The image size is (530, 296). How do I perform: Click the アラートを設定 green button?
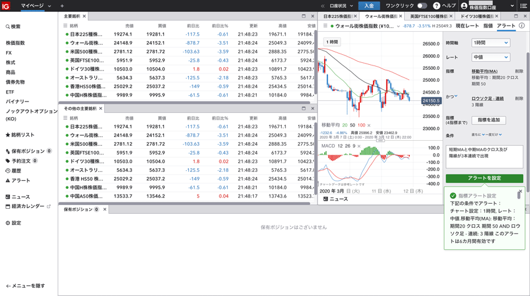[x=484, y=178]
